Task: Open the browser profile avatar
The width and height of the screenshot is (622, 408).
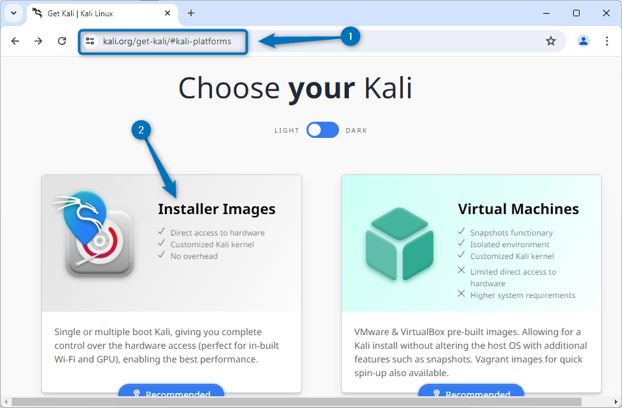Action: pyautogui.click(x=583, y=40)
